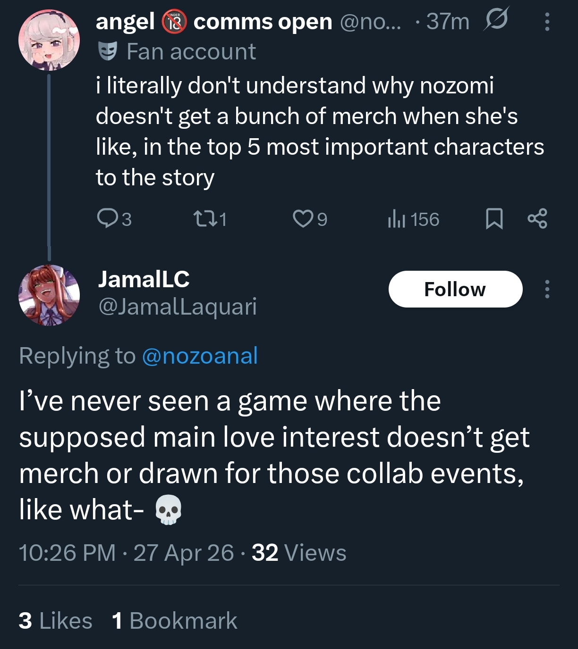
Task: Click the 10:26 PM timestamp
Action: tap(67, 553)
